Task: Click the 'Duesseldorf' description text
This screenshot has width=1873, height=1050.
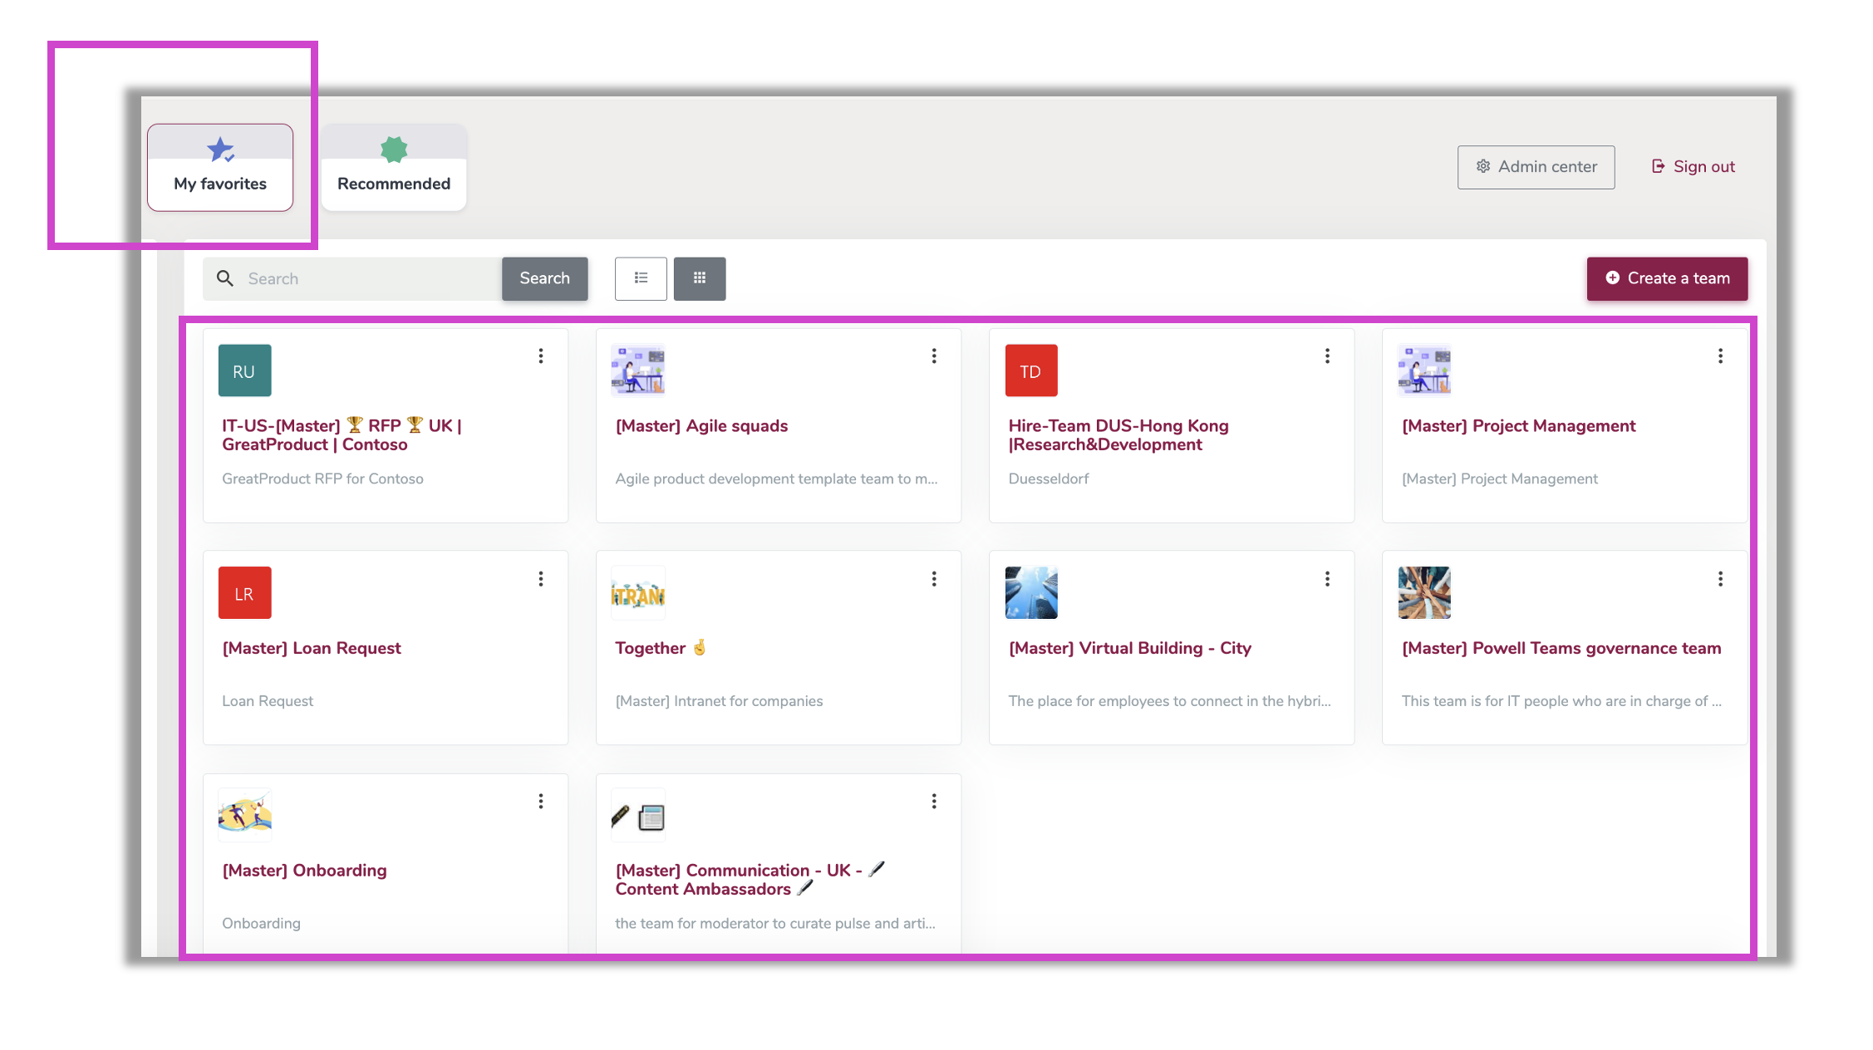Action: (1048, 478)
